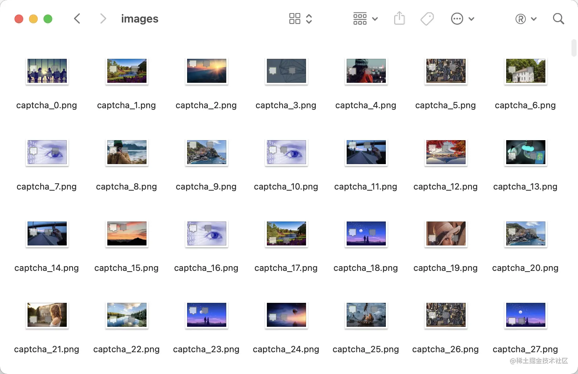Image resolution: width=578 pixels, height=374 pixels.
Task: Open the ellipsis action menu icon
Action: point(457,19)
